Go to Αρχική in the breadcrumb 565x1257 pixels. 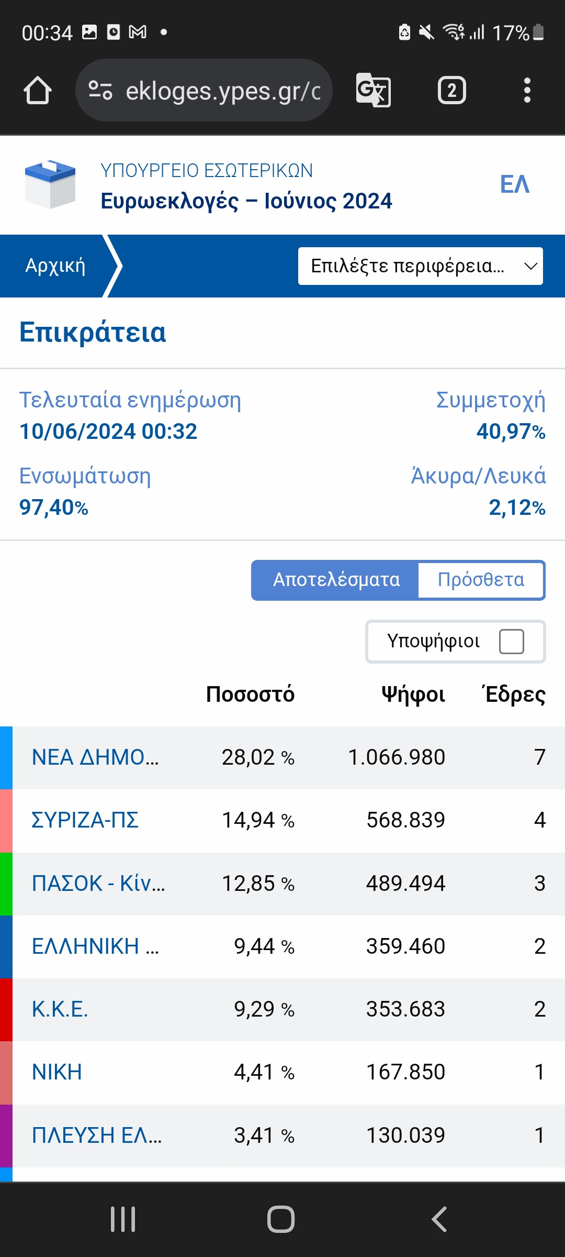click(55, 266)
